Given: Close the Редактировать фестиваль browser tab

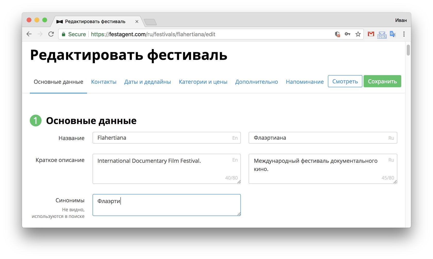Looking at the screenshot, I should click(x=137, y=22).
